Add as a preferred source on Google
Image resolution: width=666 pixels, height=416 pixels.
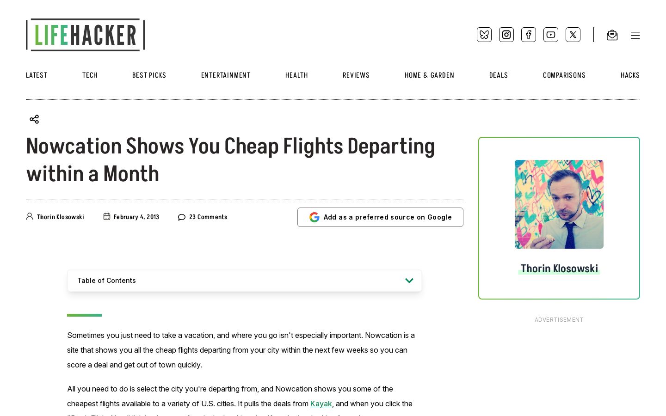380,217
